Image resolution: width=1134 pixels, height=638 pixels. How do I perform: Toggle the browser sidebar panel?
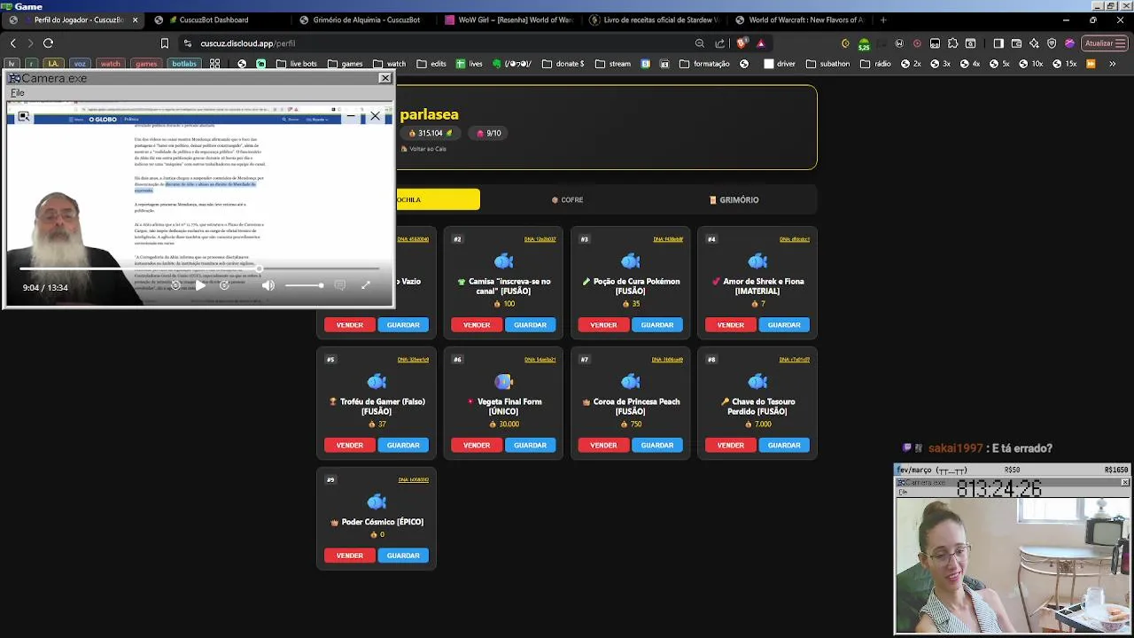(998, 43)
